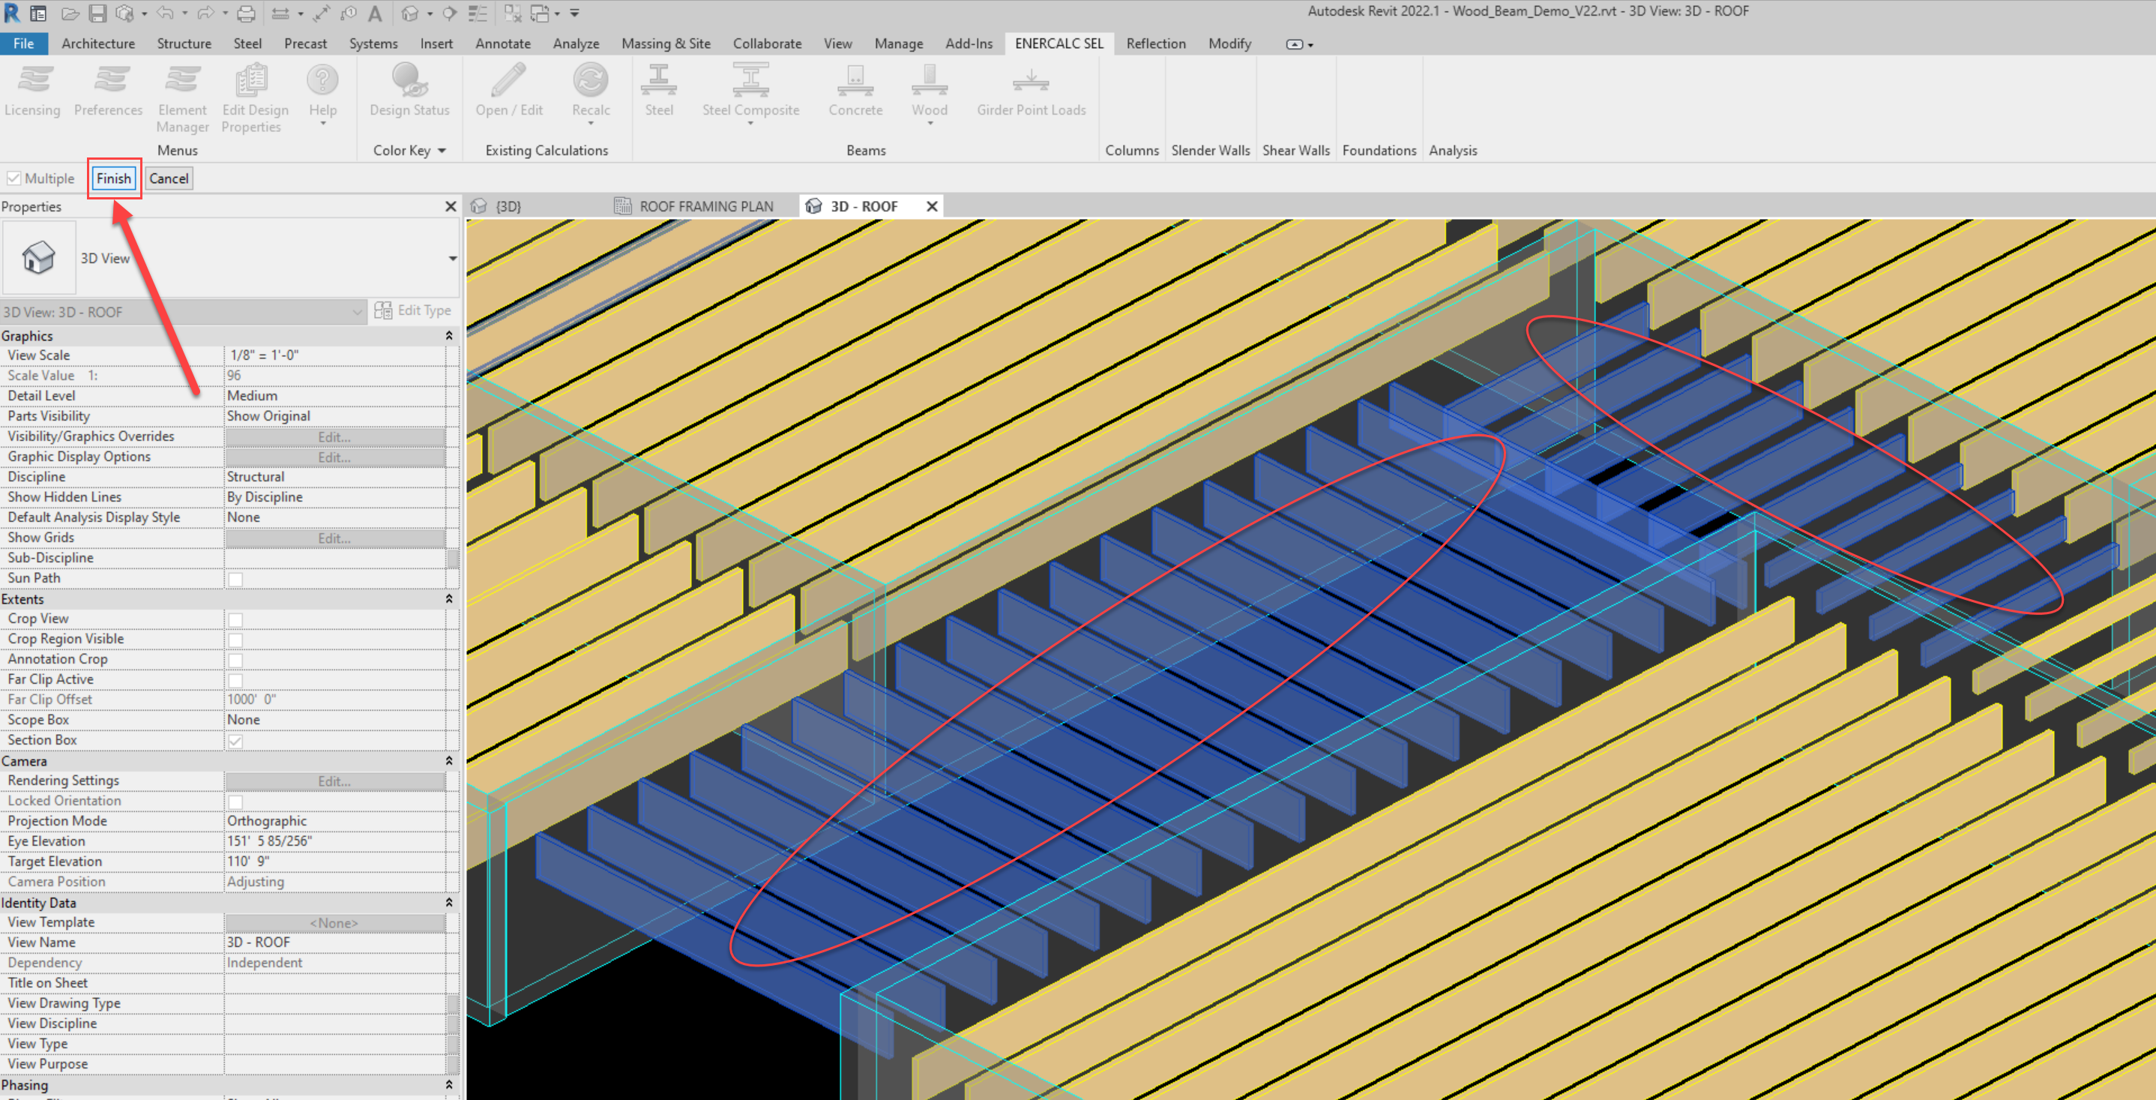Close the Properties palette
This screenshot has width=2156, height=1100.
pyautogui.click(x=451, y=206)
